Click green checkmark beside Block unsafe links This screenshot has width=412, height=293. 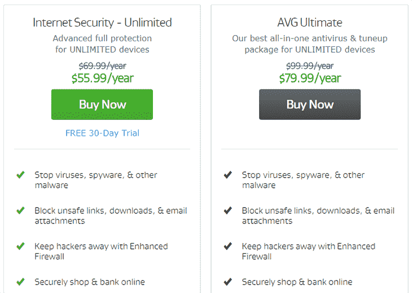click(x=20, y=210)
